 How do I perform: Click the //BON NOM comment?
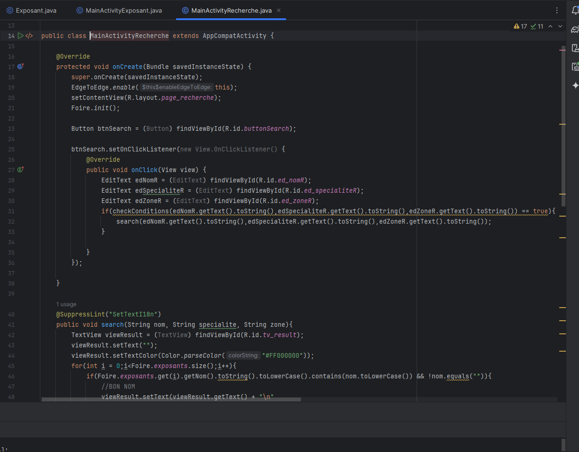(x=118, y=386)
